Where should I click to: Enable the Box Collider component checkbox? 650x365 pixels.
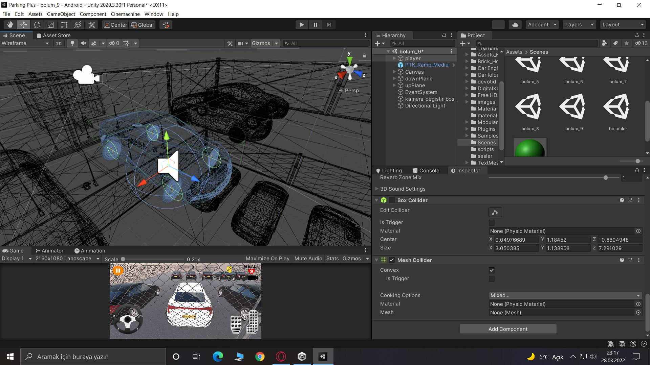(392, 200)
